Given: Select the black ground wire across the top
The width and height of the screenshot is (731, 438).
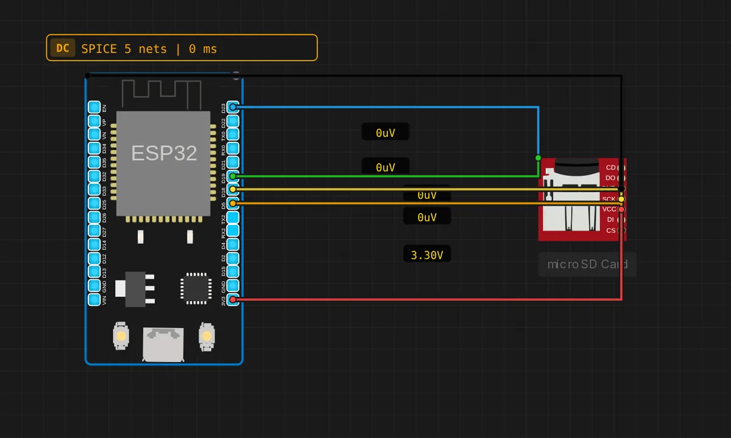Looking at the screenshot, I should [x=353, y=75].
